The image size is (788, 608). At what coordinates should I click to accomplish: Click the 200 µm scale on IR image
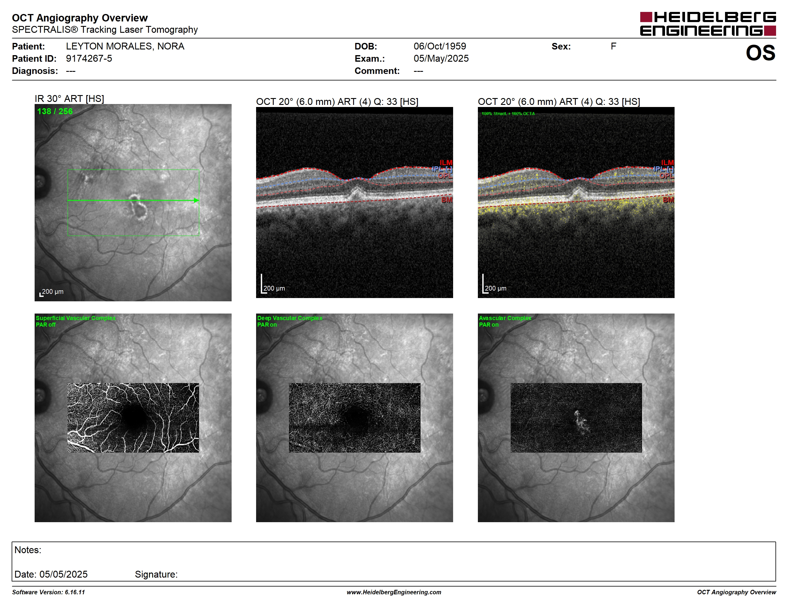click(x=52, y=292)
